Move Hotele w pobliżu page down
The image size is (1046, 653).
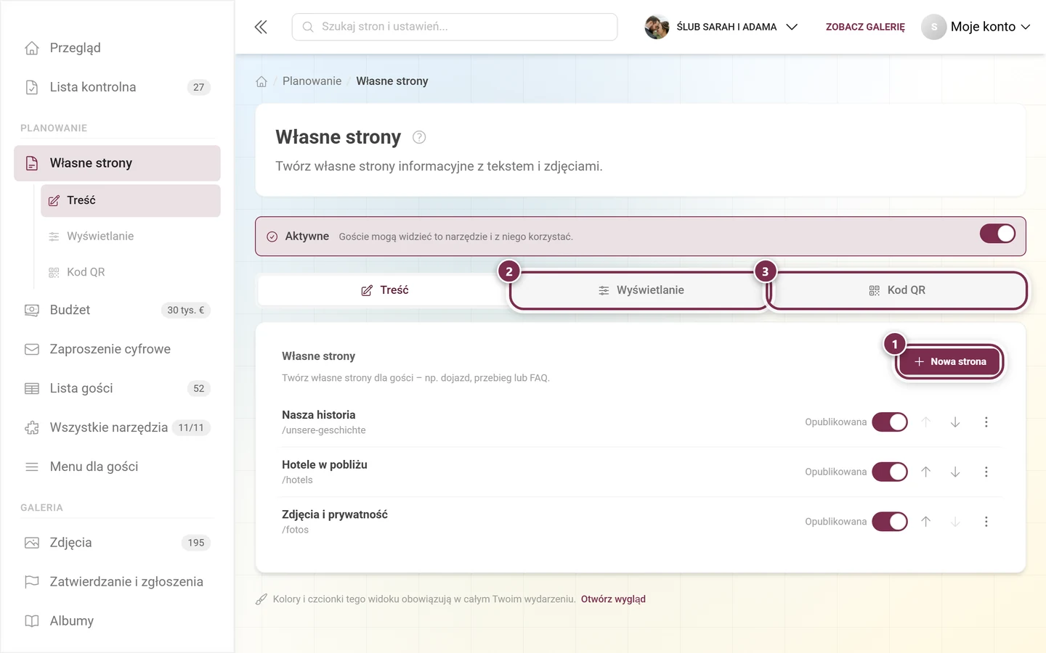955,472
